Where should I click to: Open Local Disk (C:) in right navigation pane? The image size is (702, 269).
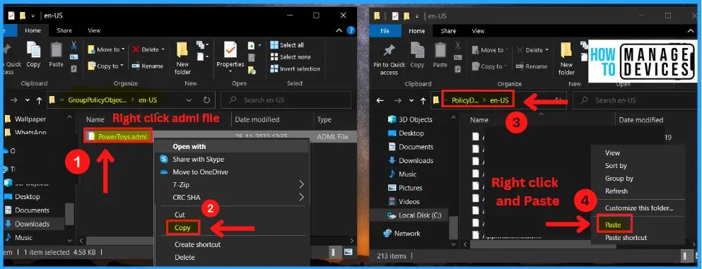[414, 215]
